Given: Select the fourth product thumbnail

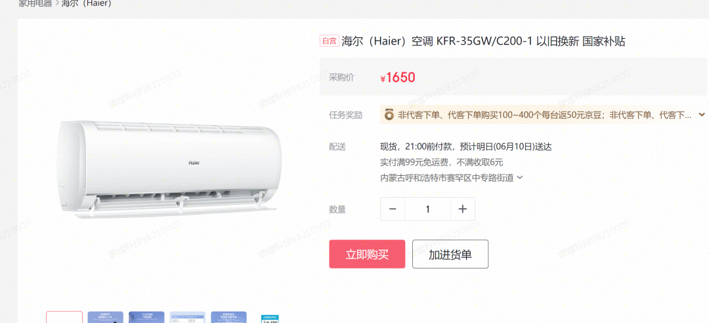Looking at the screenshot, I should pos(188,317).
